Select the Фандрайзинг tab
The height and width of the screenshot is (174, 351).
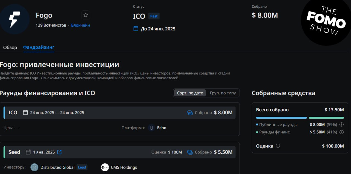tap(39, 47)
